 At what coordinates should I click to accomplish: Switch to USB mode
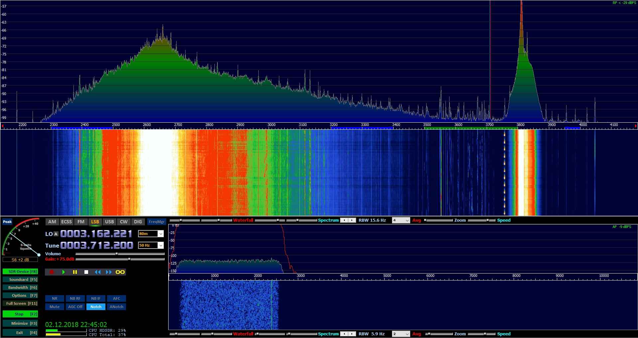pyautogui.click(x=109, y=222)
